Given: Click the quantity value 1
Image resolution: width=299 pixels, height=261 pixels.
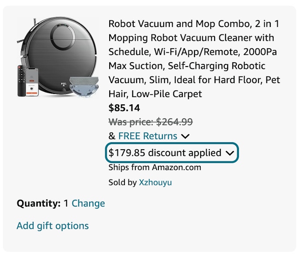Looking at the screenshot, I should [66, 203].
